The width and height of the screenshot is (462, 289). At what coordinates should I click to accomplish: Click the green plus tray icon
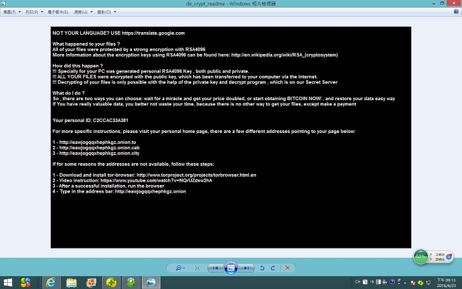click(x=420, y=283)
